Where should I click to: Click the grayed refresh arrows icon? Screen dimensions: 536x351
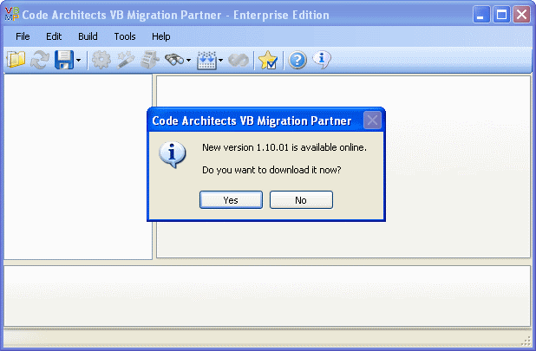click(x=40, y=60)
